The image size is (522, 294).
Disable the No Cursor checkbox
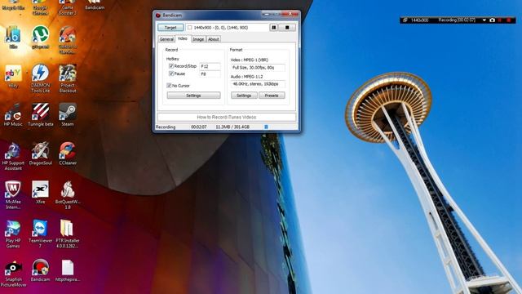coord(169,86)
